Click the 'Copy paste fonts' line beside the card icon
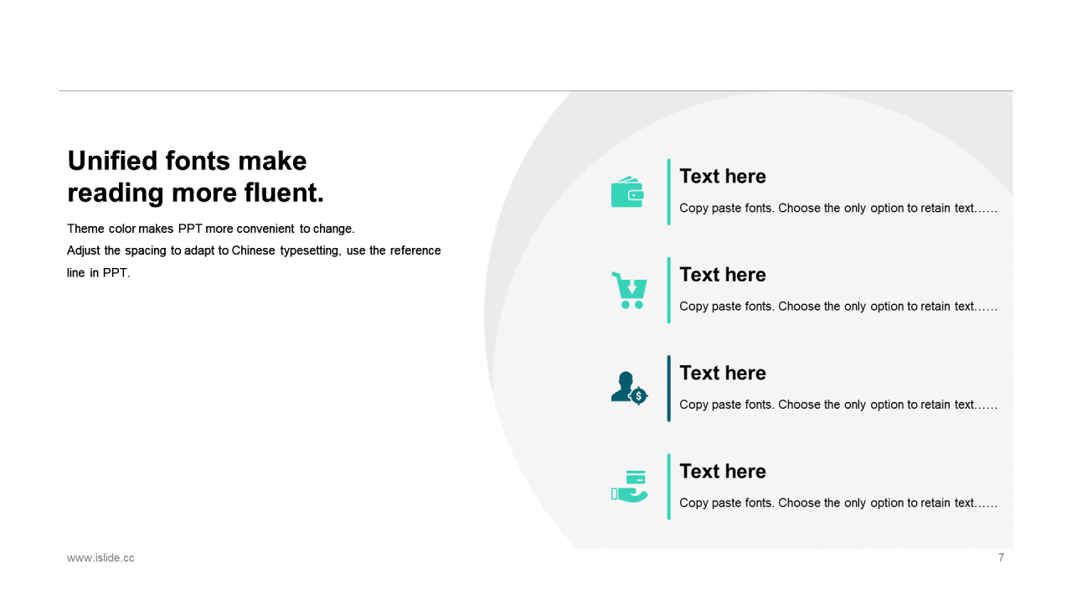 pos(838,502)
